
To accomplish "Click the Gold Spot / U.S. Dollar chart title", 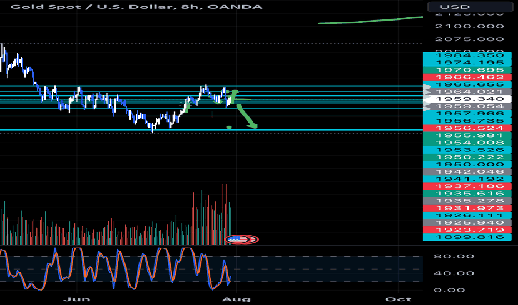I will (x=136, y=7).
